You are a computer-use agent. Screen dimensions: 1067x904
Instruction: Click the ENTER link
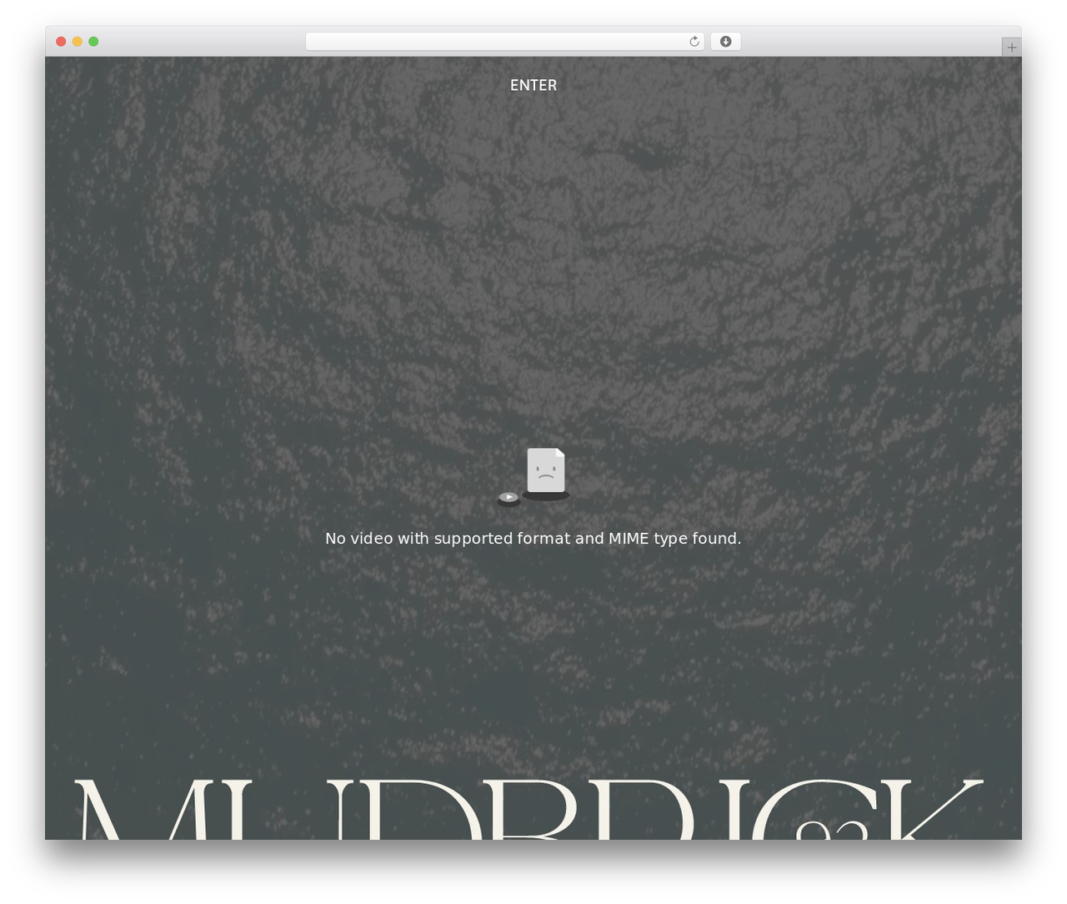point(533,85)
